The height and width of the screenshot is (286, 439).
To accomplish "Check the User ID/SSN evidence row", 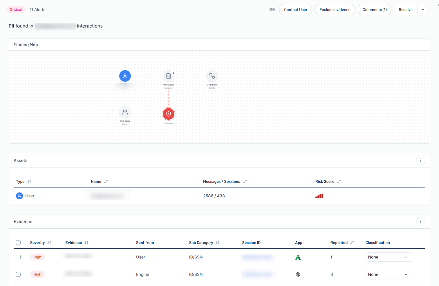I will coord(18,257).
